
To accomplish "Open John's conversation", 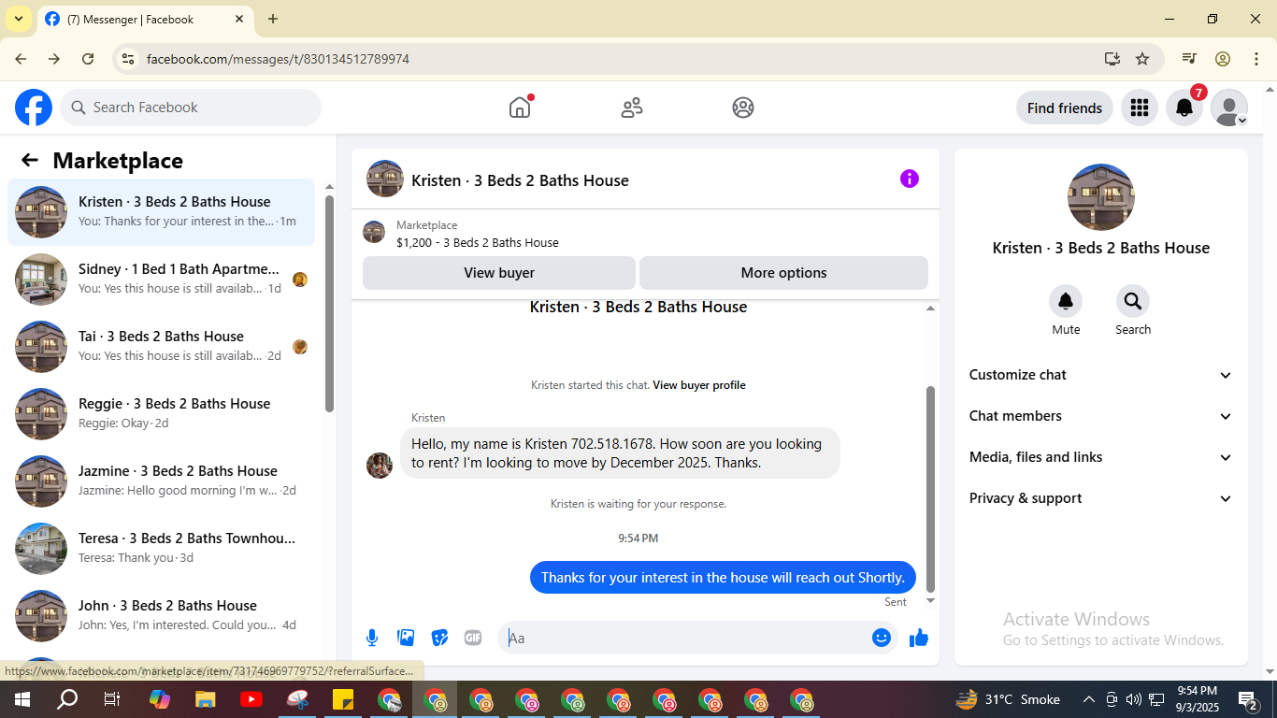I will click(x=162, y=616).
